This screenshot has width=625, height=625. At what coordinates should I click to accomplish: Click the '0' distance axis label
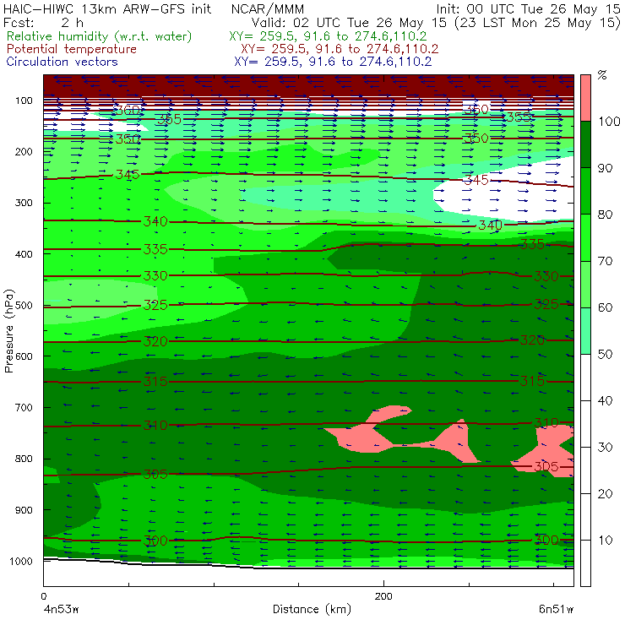pos(43,596)
